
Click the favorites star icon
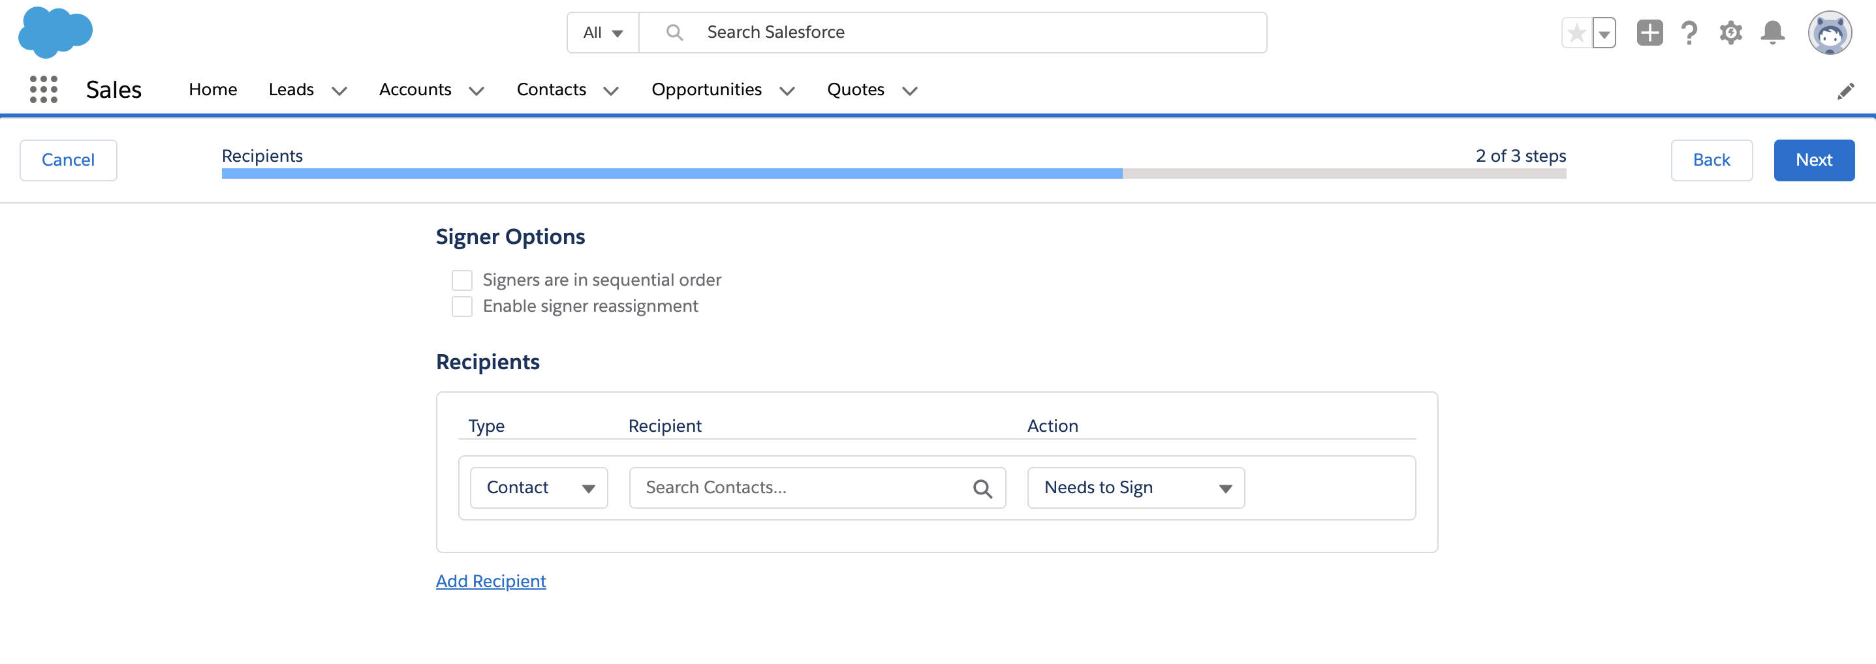(x=1576, y=33)
